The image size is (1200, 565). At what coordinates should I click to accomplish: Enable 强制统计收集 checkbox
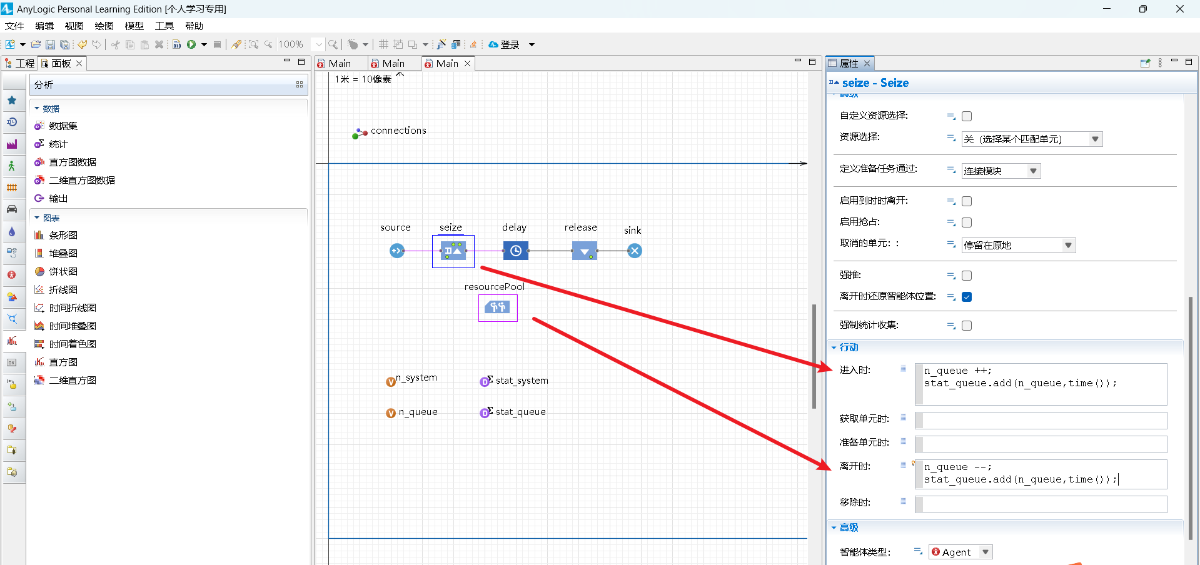pos(967,326)
